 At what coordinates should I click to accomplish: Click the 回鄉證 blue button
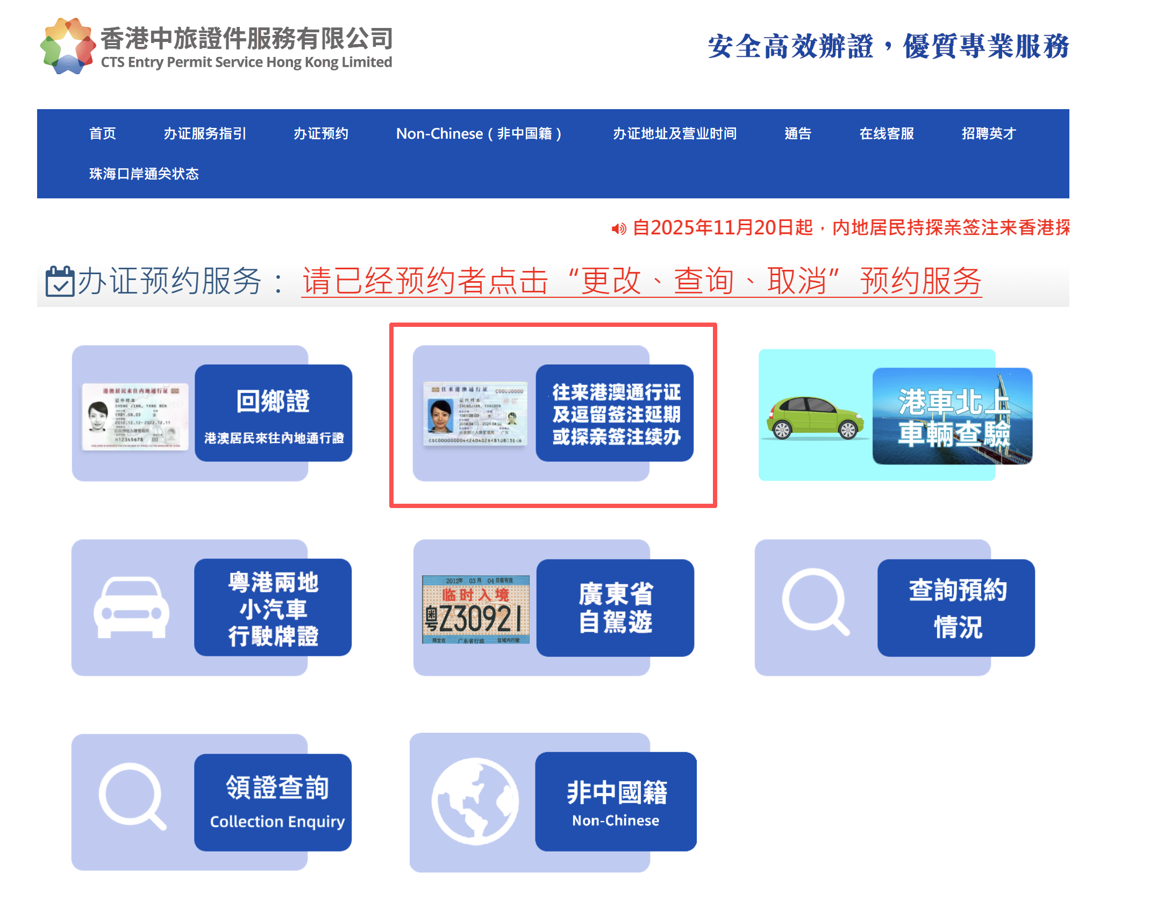click(x=273, y=413)
